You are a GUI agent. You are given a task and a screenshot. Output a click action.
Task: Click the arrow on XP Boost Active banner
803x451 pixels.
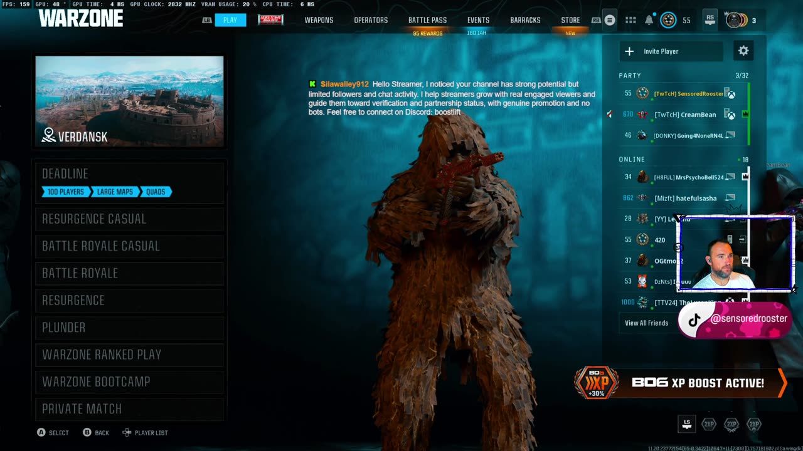click(782, 383)
